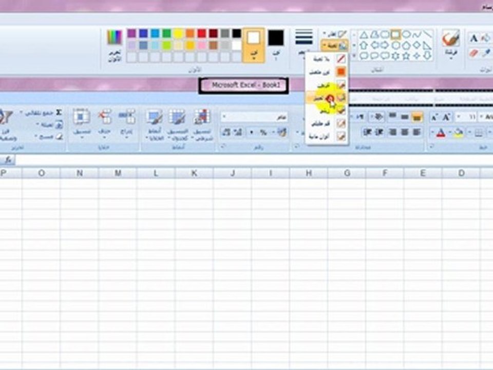Select the Fill with color bucket tool

pos(486,39)
